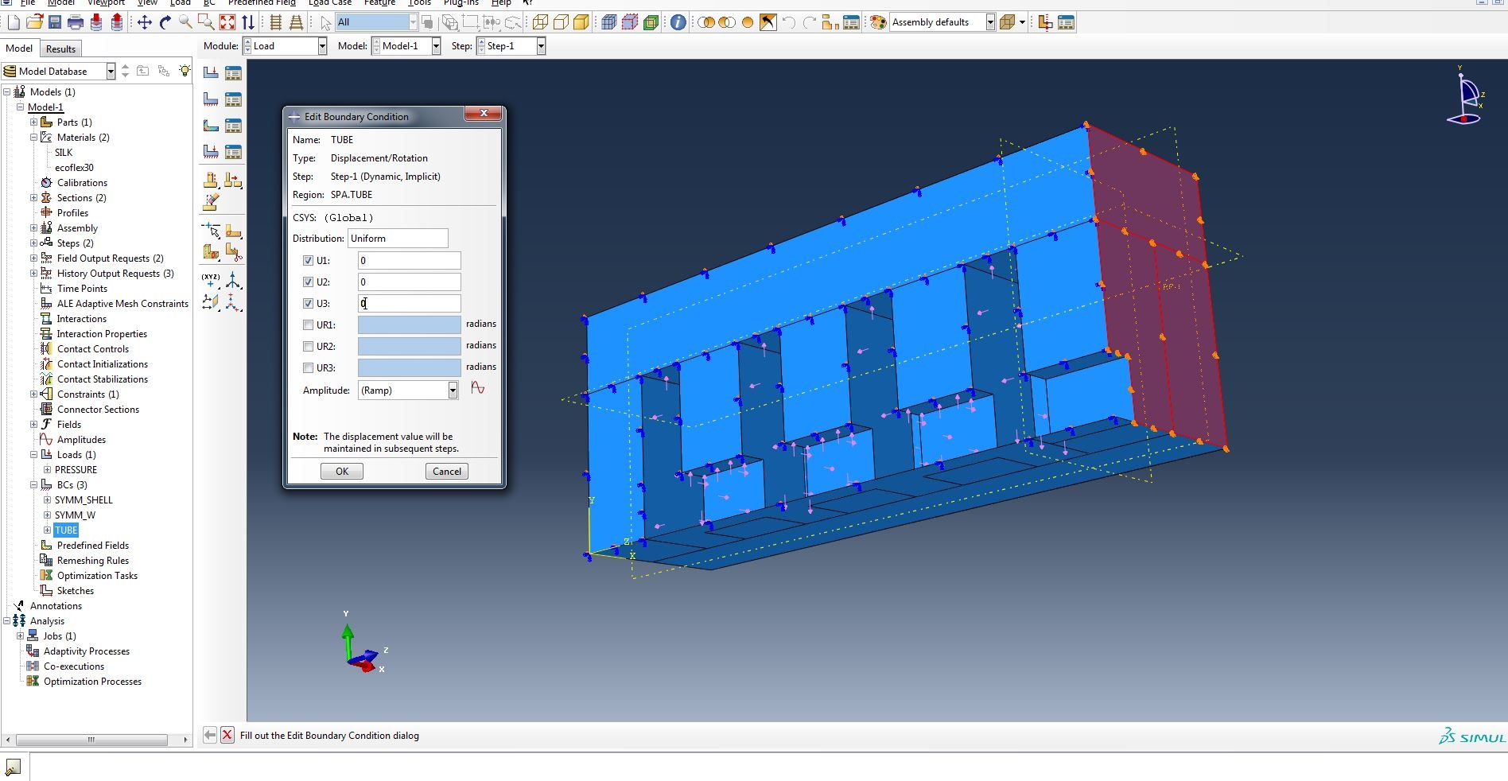Select Interaction Properties in model tree
This screenshot has height=781, width=1508.
pos(102,334)
